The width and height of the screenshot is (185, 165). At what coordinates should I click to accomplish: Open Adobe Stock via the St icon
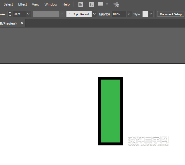tap(91, 4)
